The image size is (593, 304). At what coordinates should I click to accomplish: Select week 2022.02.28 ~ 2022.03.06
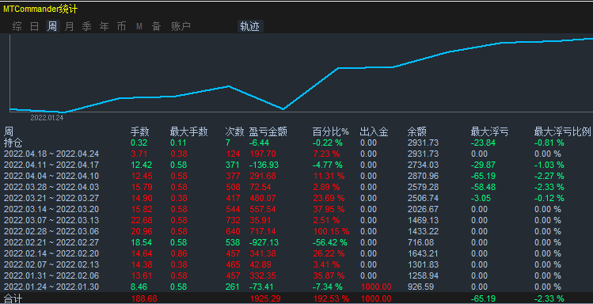click(x=51, y=231)
